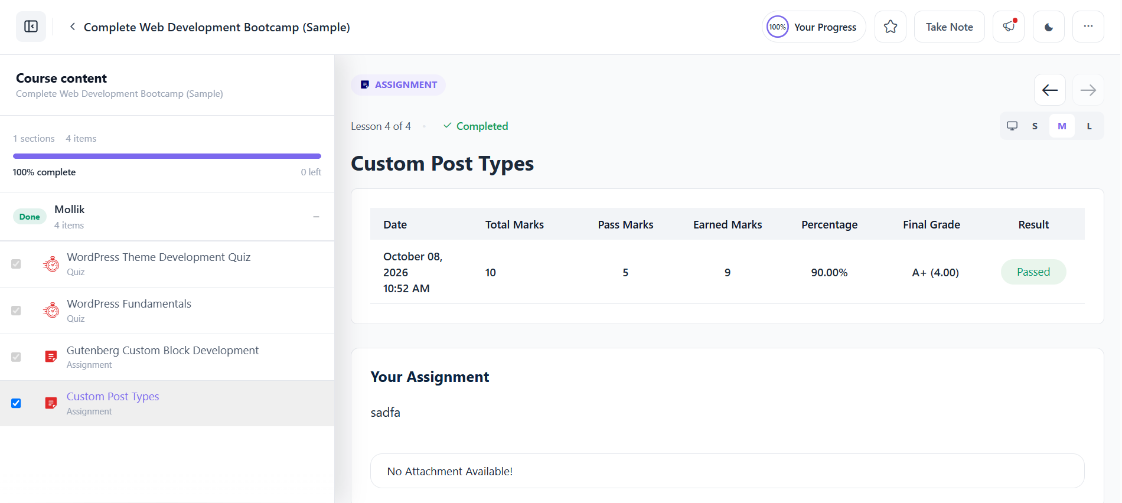Viewport: 1122px width, 503px height.
Task: Click the Your Assignment heading
Action: pos(430,377)
